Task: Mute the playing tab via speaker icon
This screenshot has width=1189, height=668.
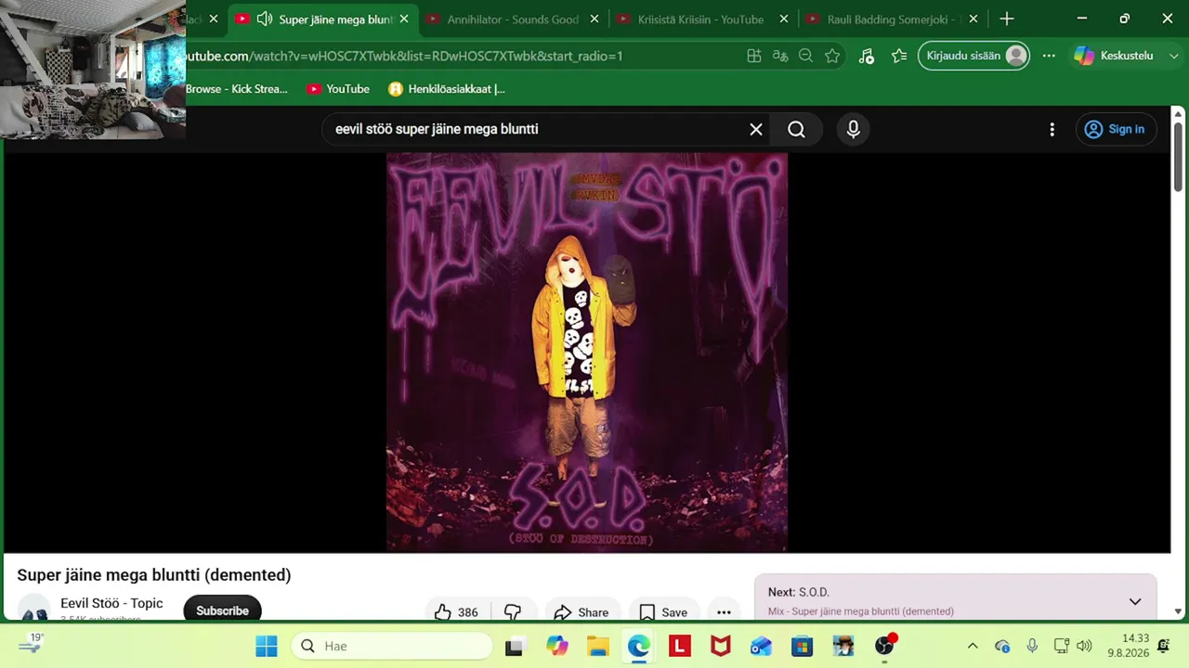Action: 265,19
